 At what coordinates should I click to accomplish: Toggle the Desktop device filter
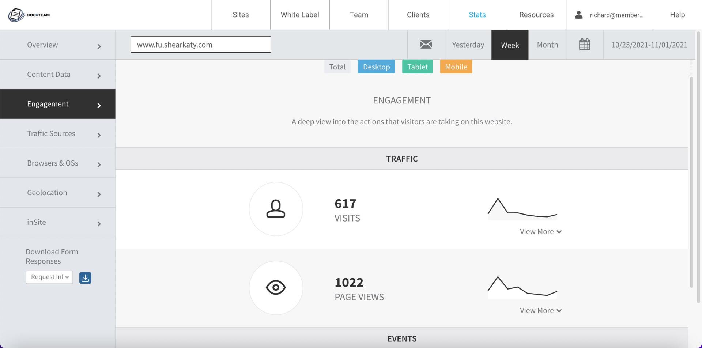pos(376,67)
